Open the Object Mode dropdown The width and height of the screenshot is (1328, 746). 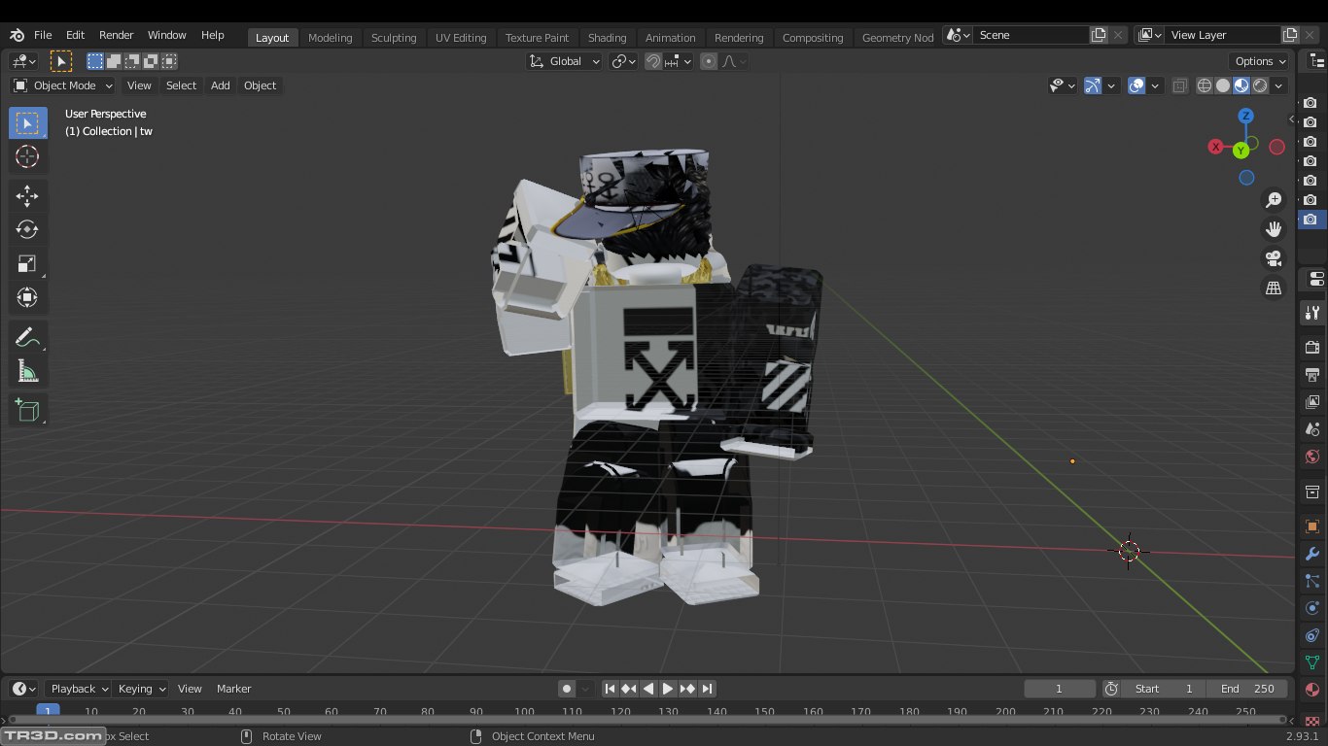[63, 85]
